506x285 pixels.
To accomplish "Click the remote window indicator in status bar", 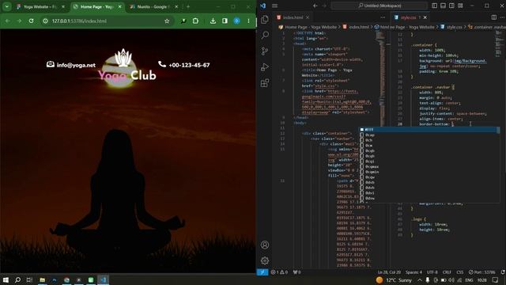I will 262,272.
